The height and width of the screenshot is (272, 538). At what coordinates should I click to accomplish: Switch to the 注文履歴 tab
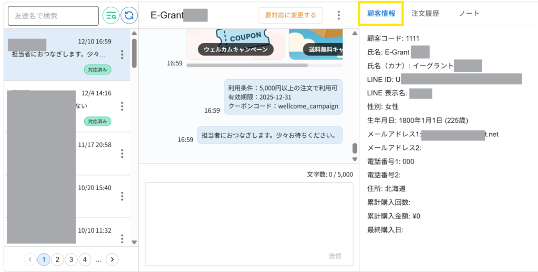[425, 14]
